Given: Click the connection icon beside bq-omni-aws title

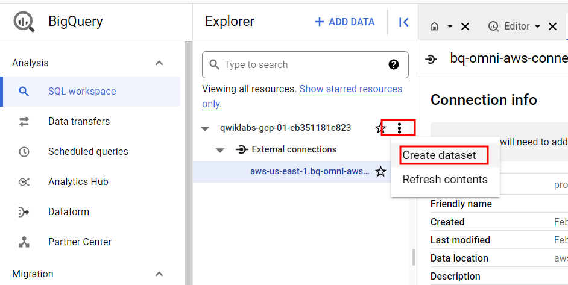Looking at the screenshot, I should tap(432, 58).
